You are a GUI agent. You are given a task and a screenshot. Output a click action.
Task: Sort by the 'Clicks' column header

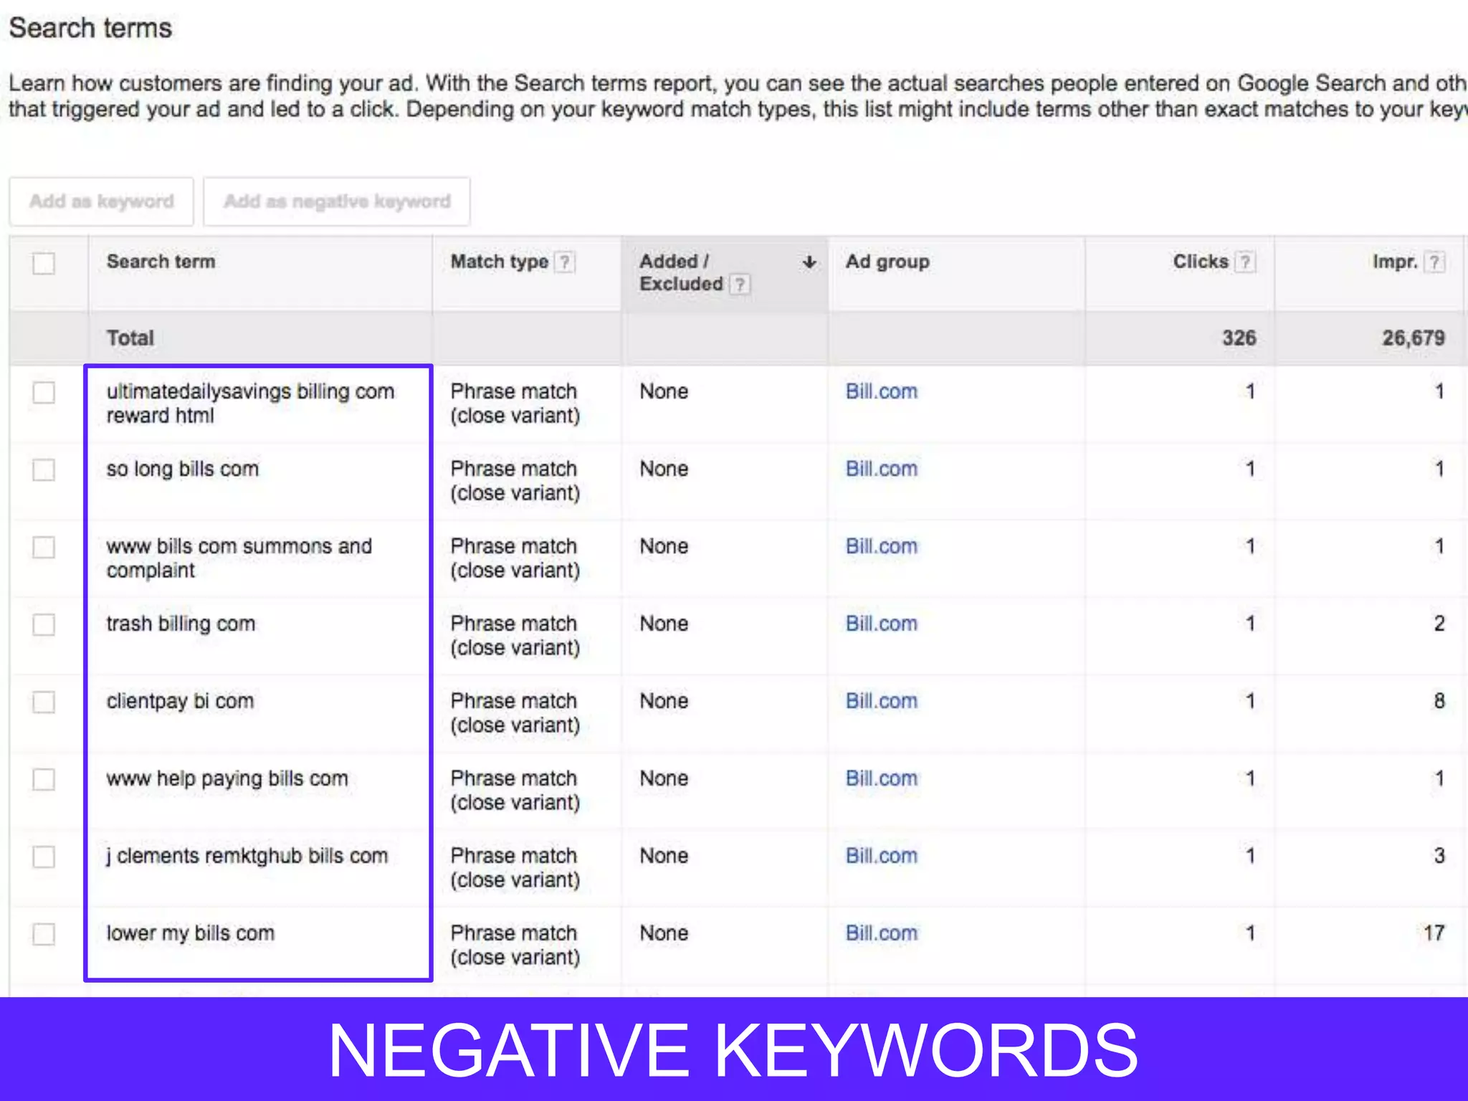pos(1201,262)
